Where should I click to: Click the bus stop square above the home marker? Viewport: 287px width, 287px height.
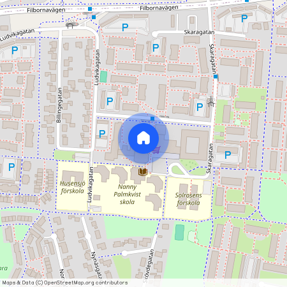(x=152, y=119)
